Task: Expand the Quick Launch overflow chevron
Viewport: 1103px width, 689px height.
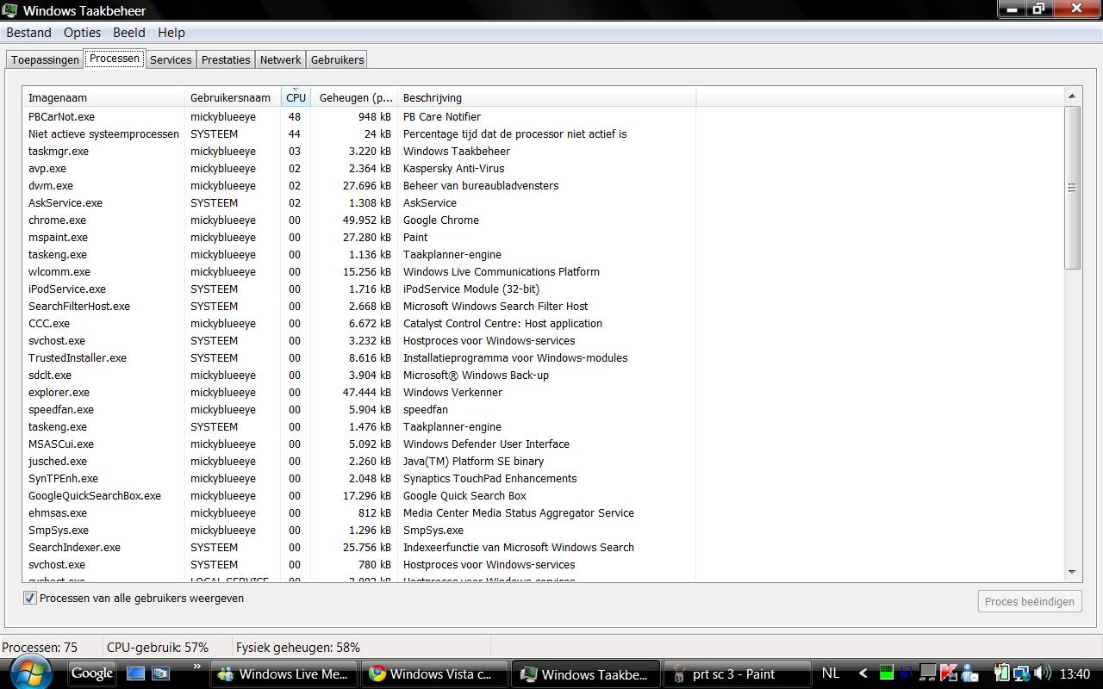Action: (196, 666)
